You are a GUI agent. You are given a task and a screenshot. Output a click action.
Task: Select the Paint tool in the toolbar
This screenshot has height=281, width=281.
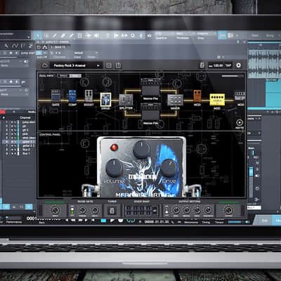tap(71, 36)
